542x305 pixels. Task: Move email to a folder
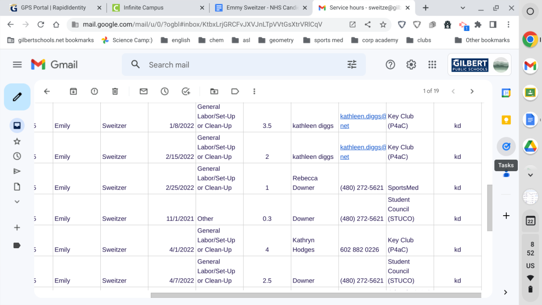coord(214,91)
